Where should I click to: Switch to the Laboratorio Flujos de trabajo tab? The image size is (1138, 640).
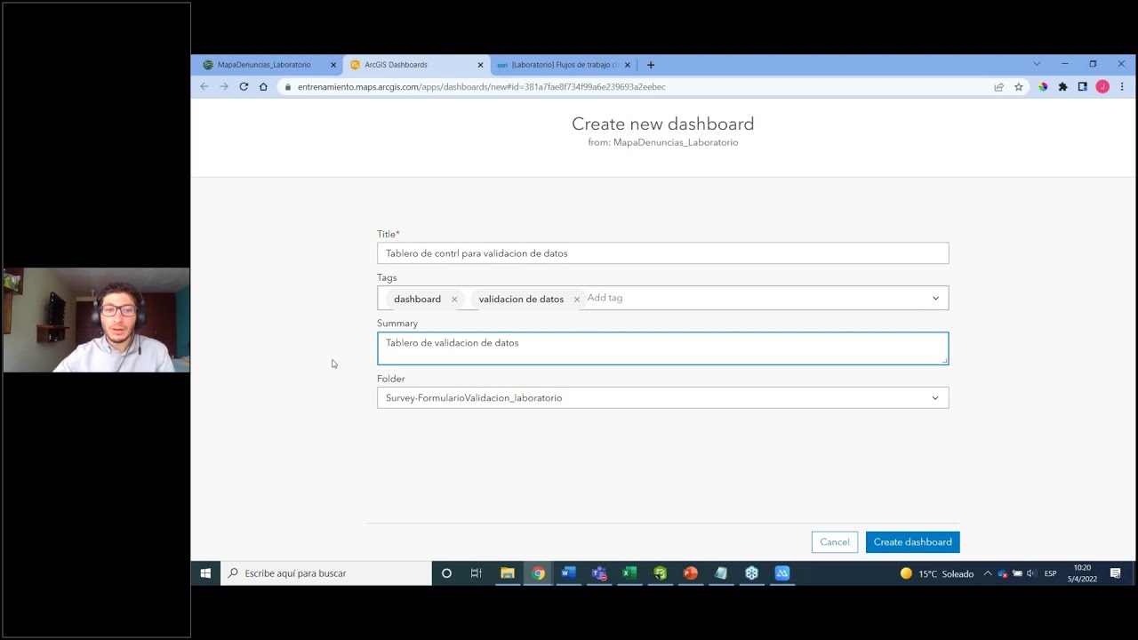(564, 65)
